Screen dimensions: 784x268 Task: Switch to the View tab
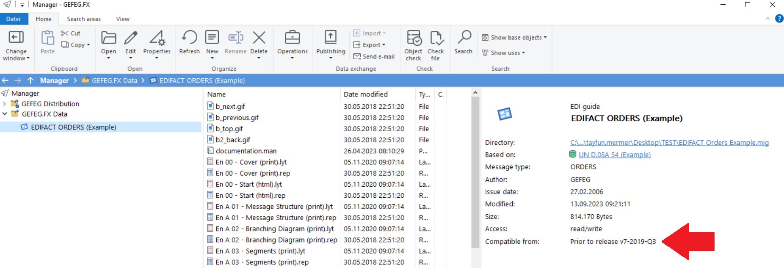(123, 19)
